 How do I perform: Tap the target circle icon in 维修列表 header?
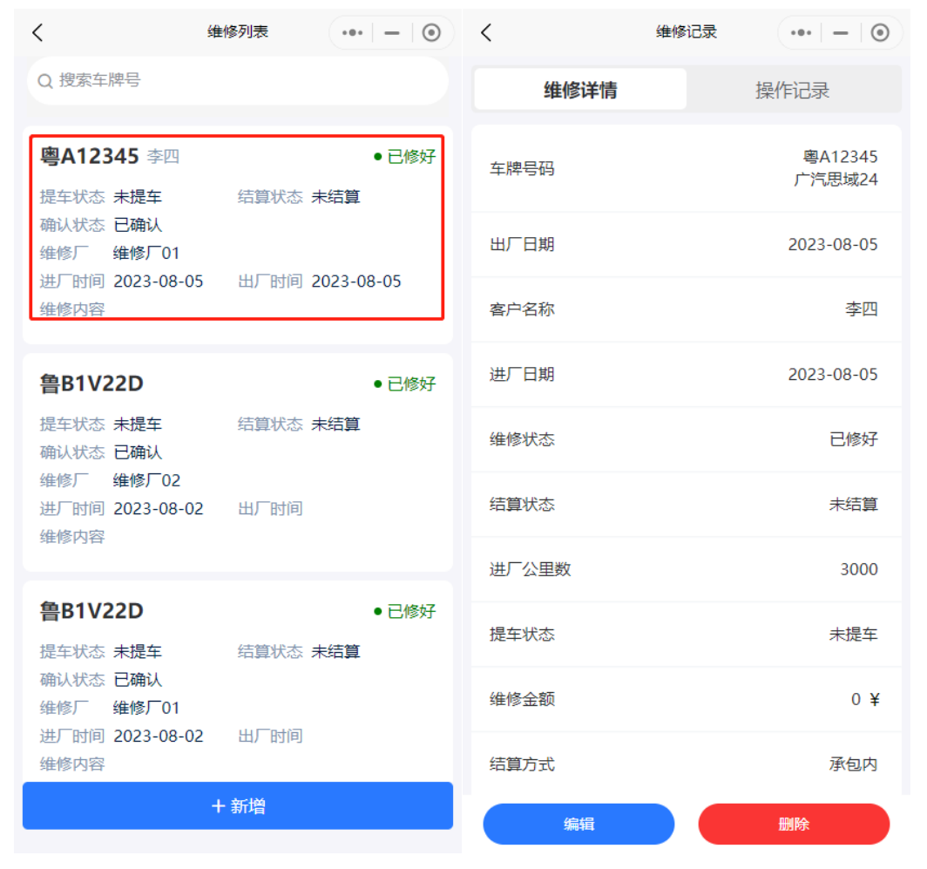pyautogui.click(x=431, y=33)
